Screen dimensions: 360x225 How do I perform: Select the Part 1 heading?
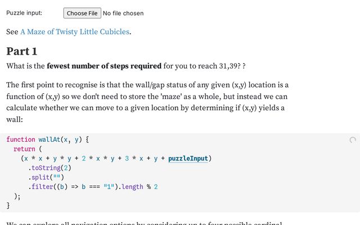tap(22, 51)
